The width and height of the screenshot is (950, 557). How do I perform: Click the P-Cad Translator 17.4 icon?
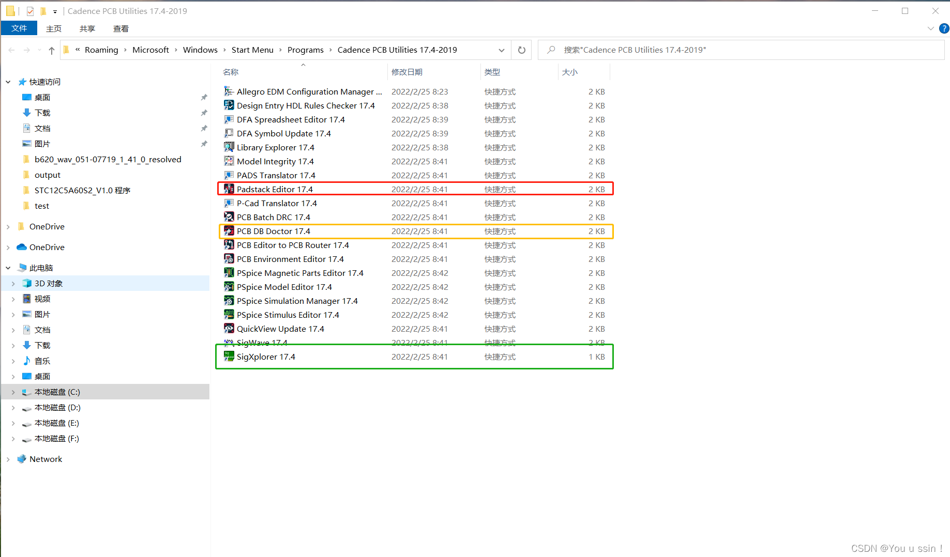point(229,203)
